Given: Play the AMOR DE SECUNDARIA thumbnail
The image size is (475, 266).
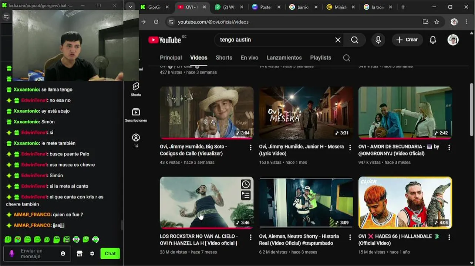Looking at the screenshot, I should [405, 113].
